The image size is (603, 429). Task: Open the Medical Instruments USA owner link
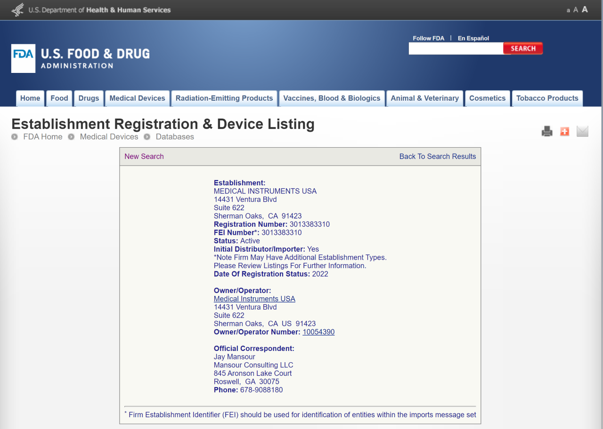(x=254, y=299)
